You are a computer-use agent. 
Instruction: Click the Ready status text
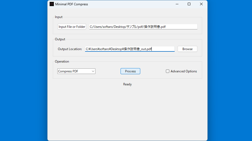point(127,84)
